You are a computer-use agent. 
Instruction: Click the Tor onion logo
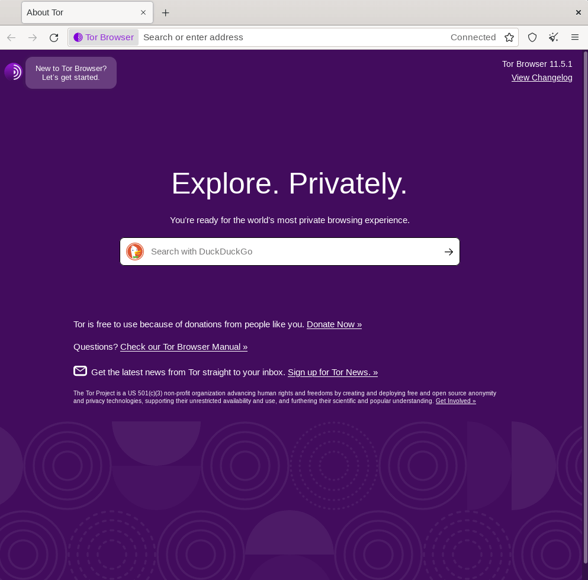tap(13, 72)
